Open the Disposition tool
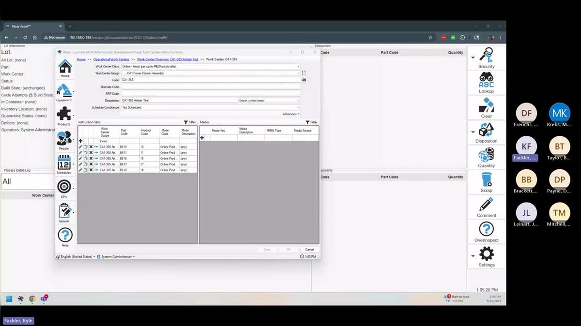This screenshot has height=326, width=581. click(x=486, y=131)
